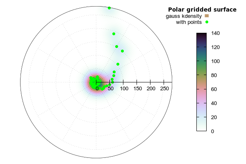Click radial axis label 200

[x=151, y=89]
